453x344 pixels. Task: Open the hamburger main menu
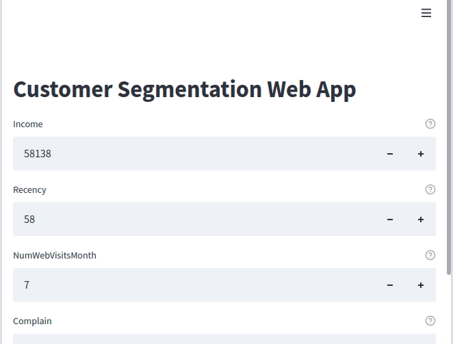(x=426, y=13)
